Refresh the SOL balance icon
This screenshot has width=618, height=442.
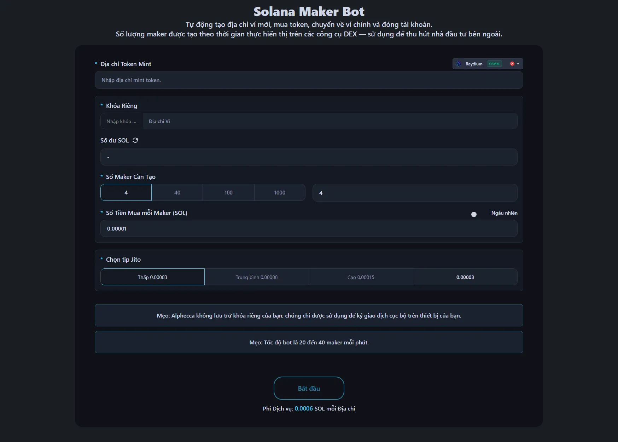point(135,140)
